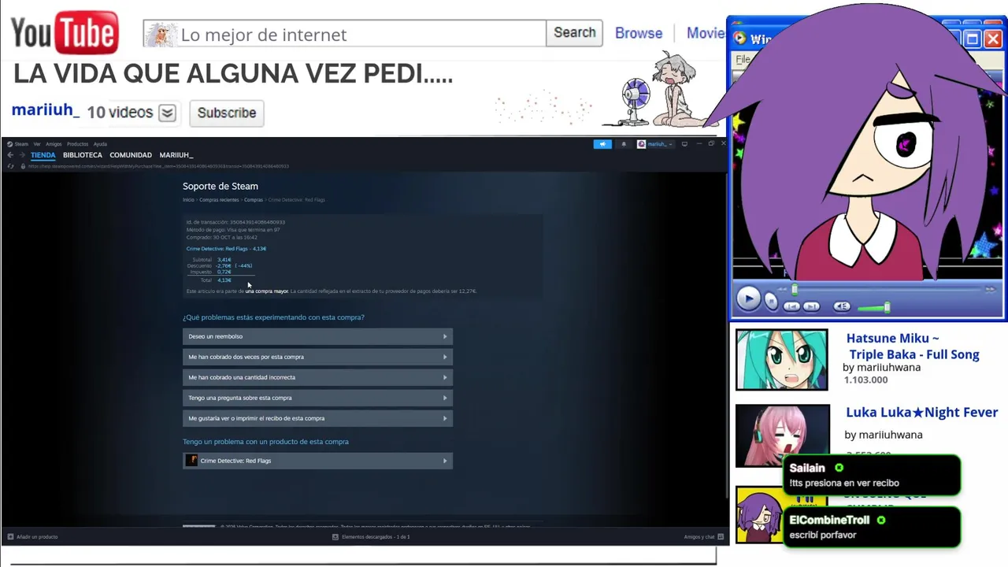Click the YouTube logo
Screen dimensions: 1008x567
coord(65,33)
